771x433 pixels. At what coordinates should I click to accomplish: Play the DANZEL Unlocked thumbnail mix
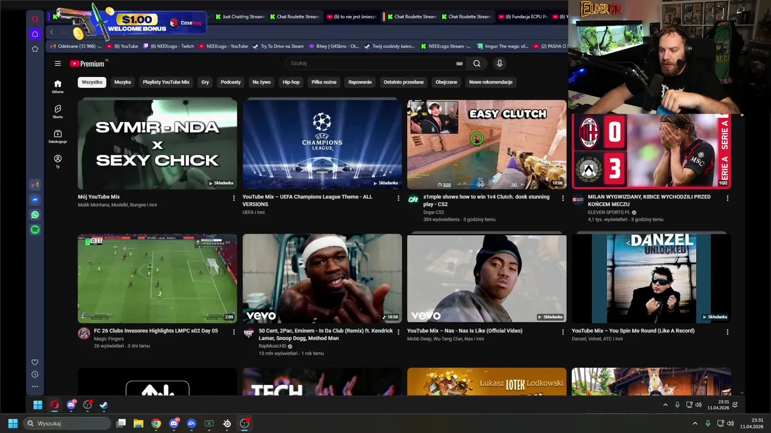coord(651,278)
